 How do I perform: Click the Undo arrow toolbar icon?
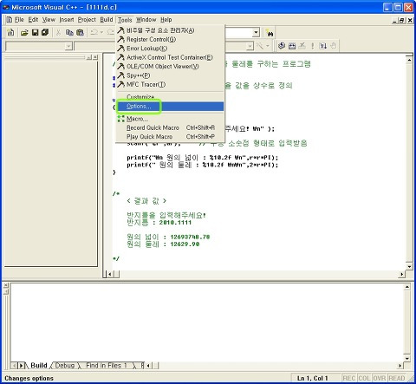tap(94, 32)
